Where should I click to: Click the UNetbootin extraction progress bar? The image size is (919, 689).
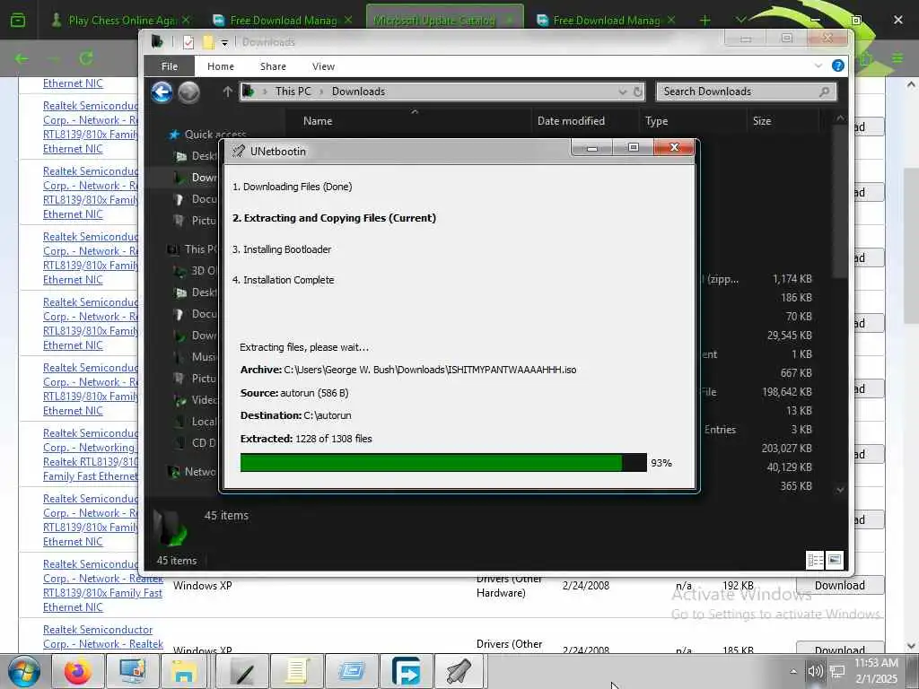coord(443,462)
